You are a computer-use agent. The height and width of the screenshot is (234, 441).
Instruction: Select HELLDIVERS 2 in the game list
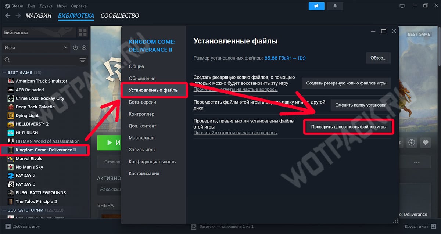[x=32, y=124]
